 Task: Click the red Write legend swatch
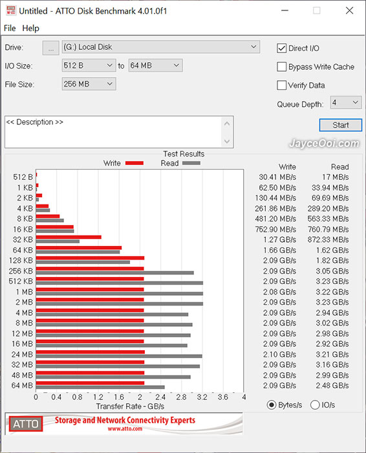[135, 163]
